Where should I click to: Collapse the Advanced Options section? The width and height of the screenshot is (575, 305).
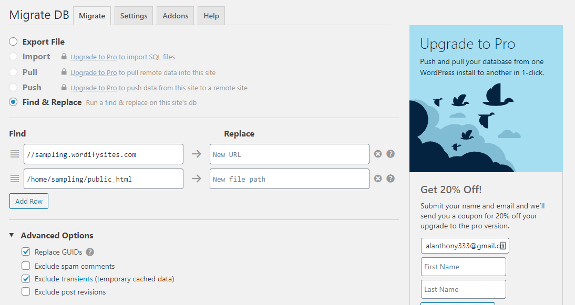[x=13, y=235]
